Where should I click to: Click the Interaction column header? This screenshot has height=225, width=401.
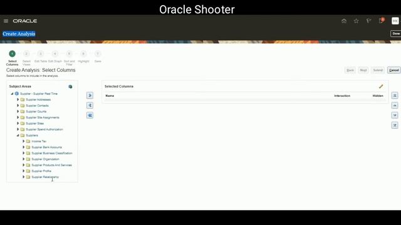342,96
